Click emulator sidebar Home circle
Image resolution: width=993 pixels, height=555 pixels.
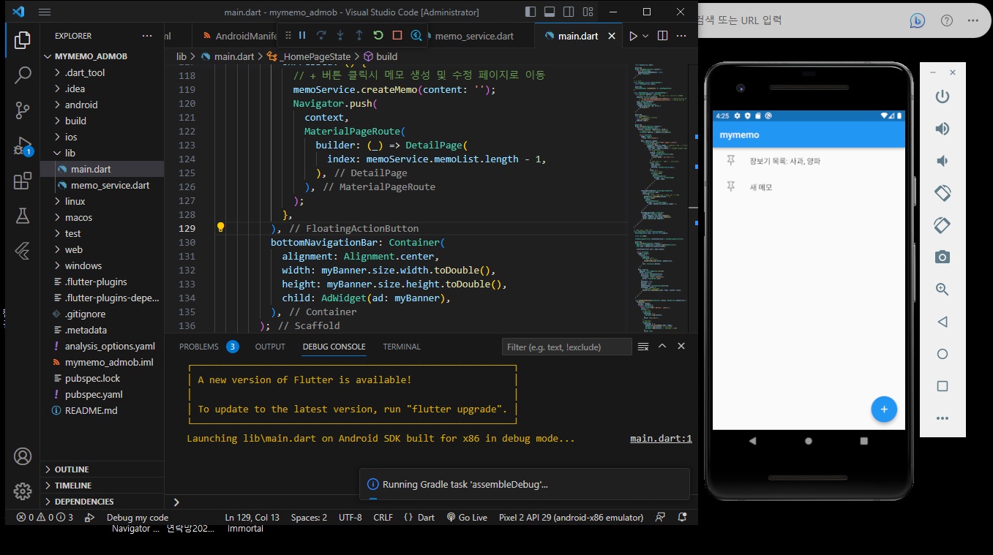[943, 354]
